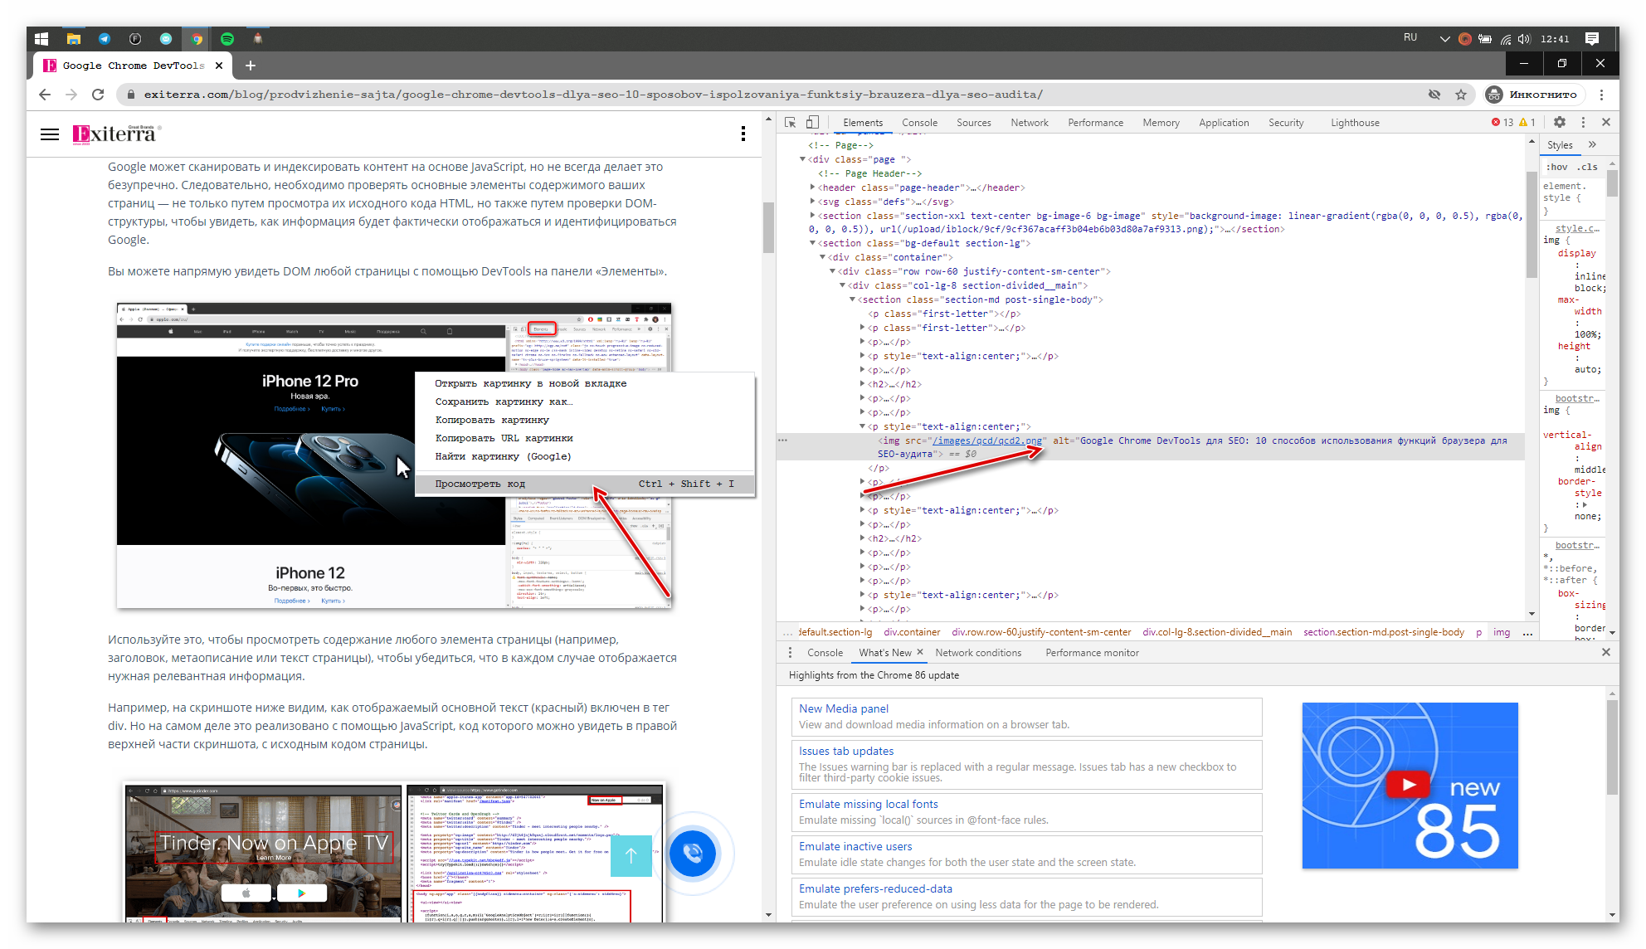Open /images/gcd/gcd2.png src link

987,441
